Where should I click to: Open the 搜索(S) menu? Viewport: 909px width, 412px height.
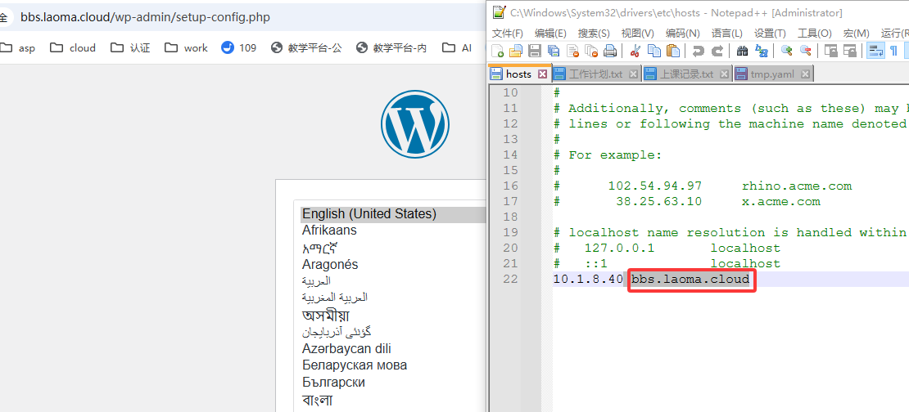(594, 33)
